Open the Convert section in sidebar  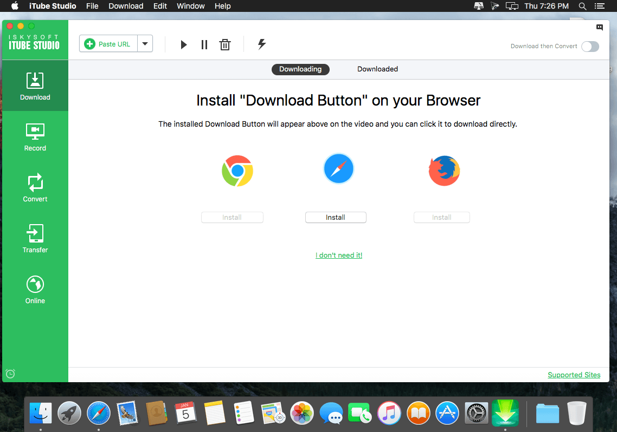click(x=35, y=188)
